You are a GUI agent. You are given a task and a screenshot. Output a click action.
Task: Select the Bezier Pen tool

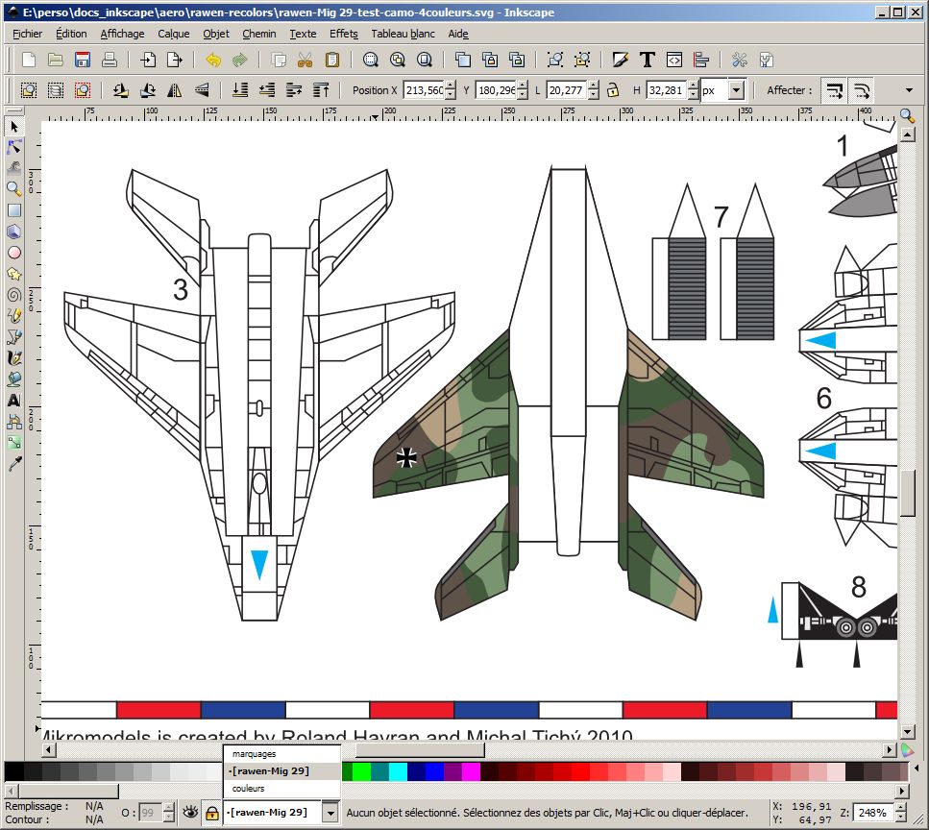coord(14,337)
